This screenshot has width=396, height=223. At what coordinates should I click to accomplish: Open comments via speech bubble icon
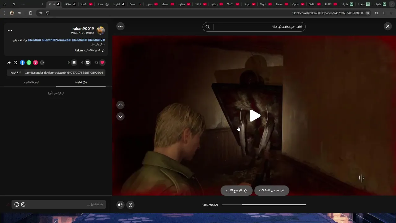[88, 63]
